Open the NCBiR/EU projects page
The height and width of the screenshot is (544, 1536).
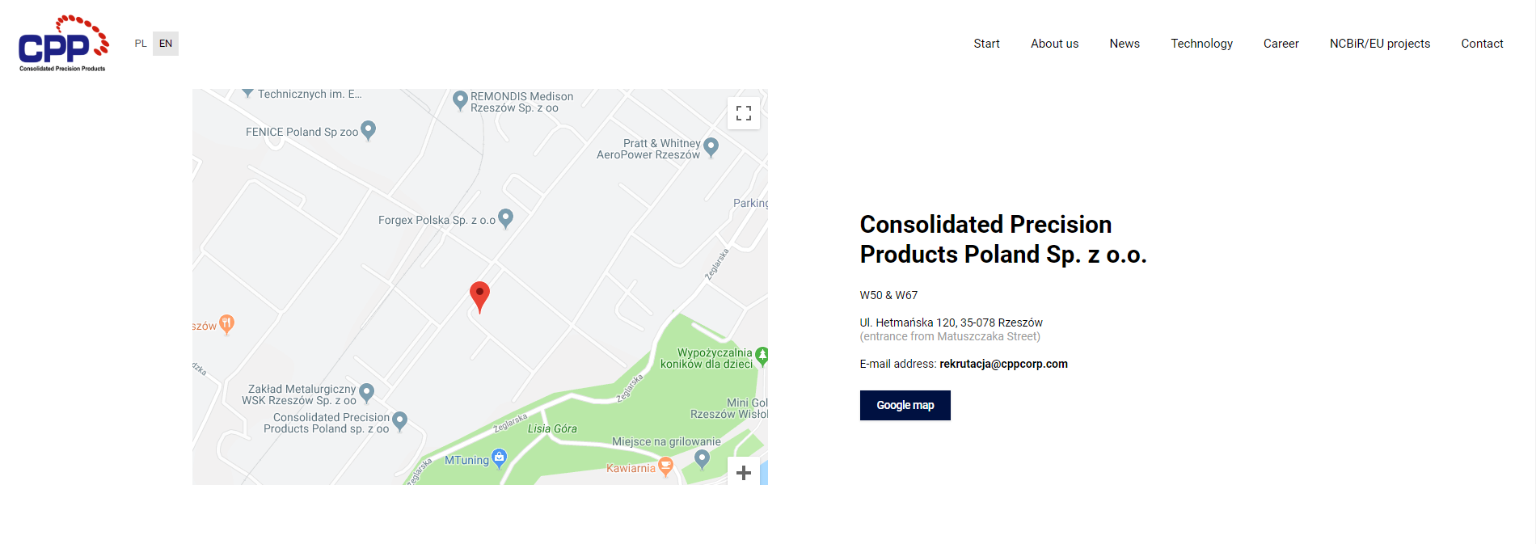coord(1379,44)
